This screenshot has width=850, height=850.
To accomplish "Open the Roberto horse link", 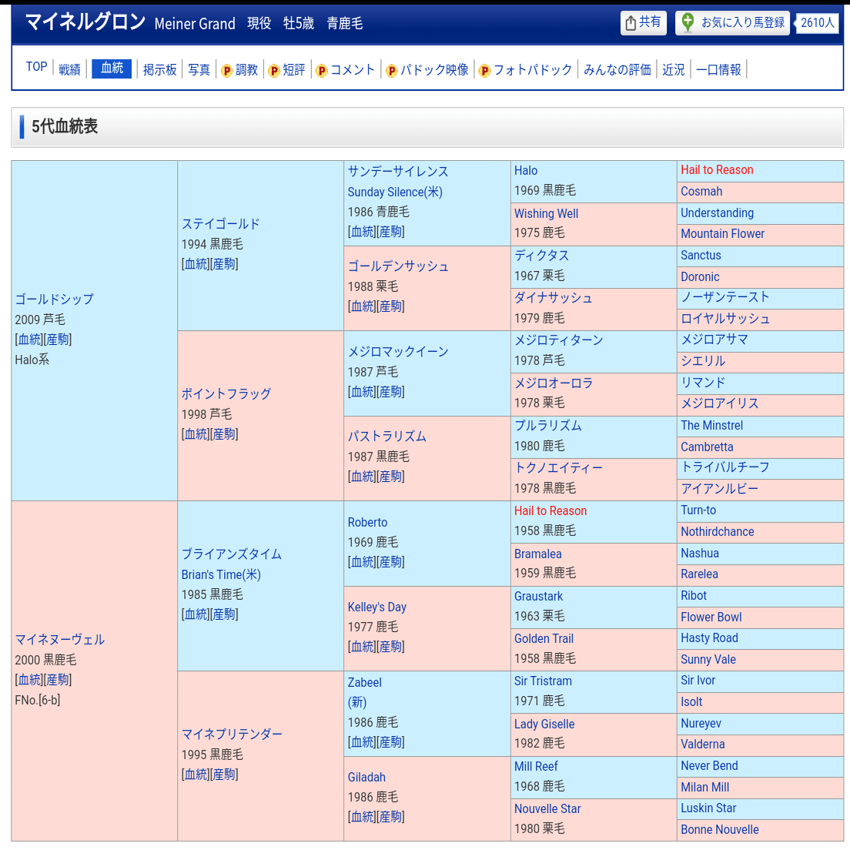I will 367,522.
